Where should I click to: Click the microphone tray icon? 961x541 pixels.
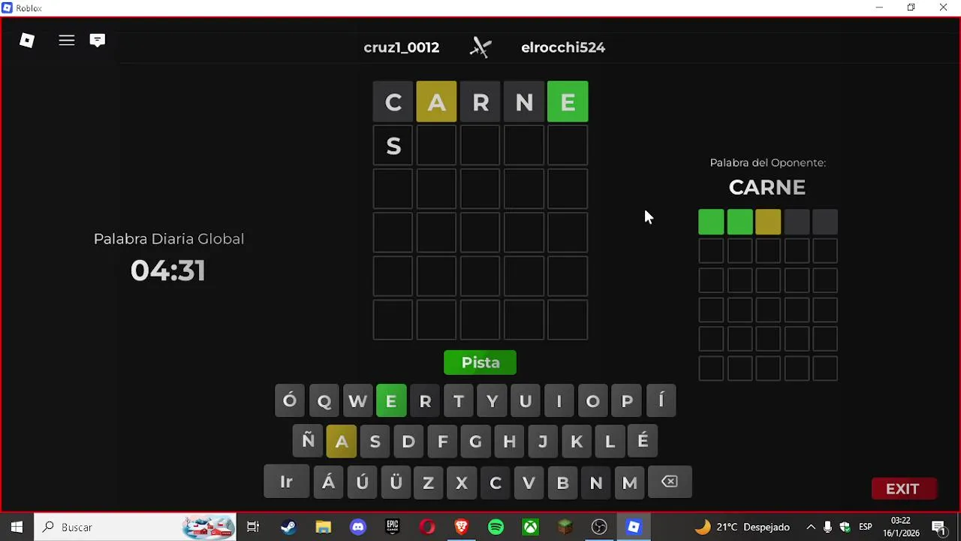(827, 527)
